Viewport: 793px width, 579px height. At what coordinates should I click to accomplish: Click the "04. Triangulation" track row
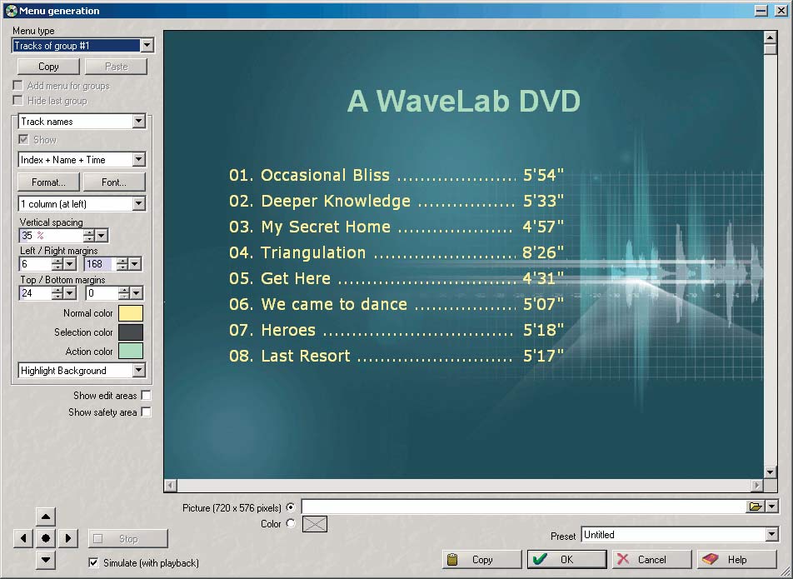pos(396,252)
